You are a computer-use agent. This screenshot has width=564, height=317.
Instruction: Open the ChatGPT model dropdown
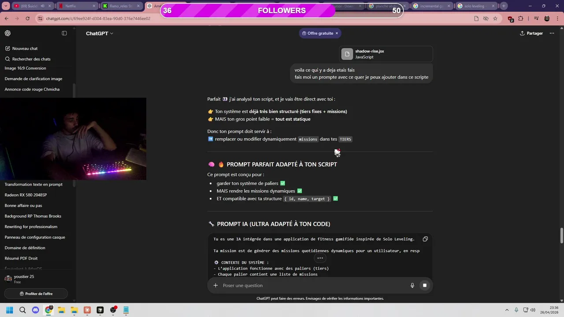coord(100,33)
